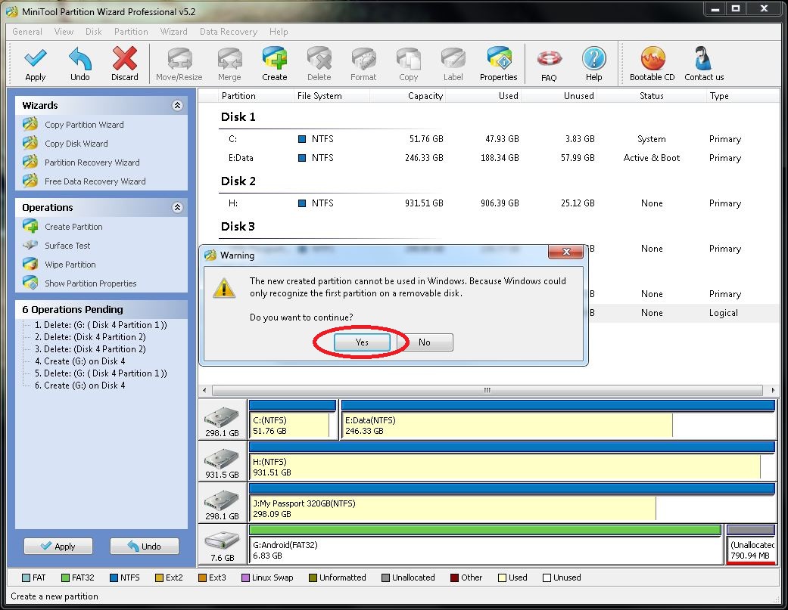Viewport: 788px width, 610px height.
Task: Start Partition Recovery Wizard
Action: pos(92,163)
